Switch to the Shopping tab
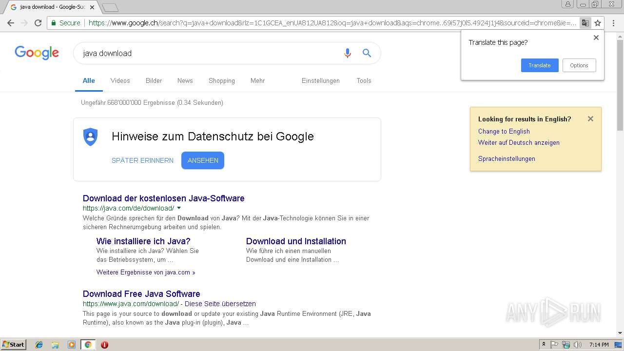Screen dimensions: 624x351 (222, 81)
